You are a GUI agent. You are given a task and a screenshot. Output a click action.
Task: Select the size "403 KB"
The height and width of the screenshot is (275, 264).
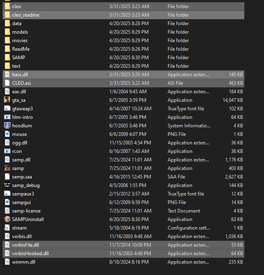tap(236, 168)
